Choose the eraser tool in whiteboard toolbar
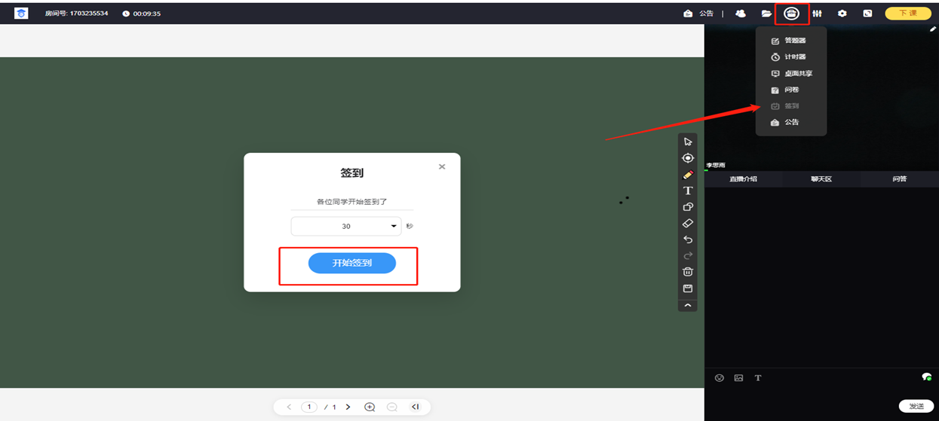This screenshot has height=421, width=939. [x=688, y=224]
